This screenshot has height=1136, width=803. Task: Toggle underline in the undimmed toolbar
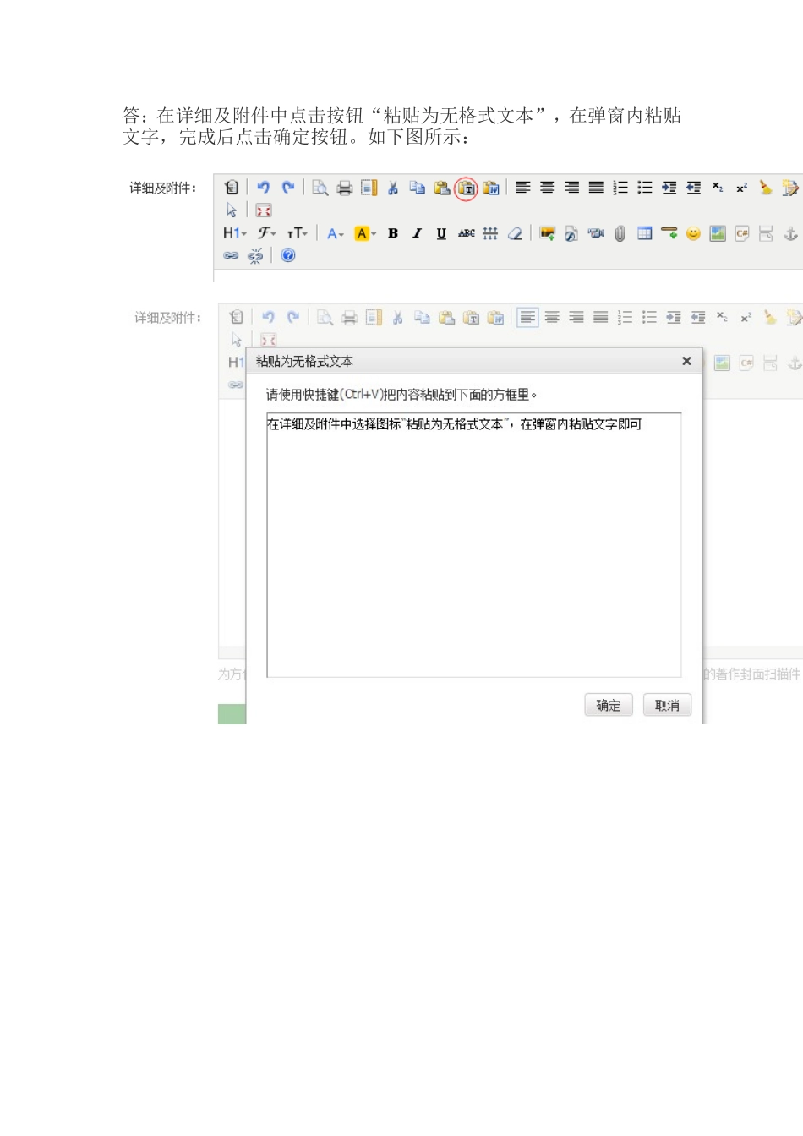441,233
